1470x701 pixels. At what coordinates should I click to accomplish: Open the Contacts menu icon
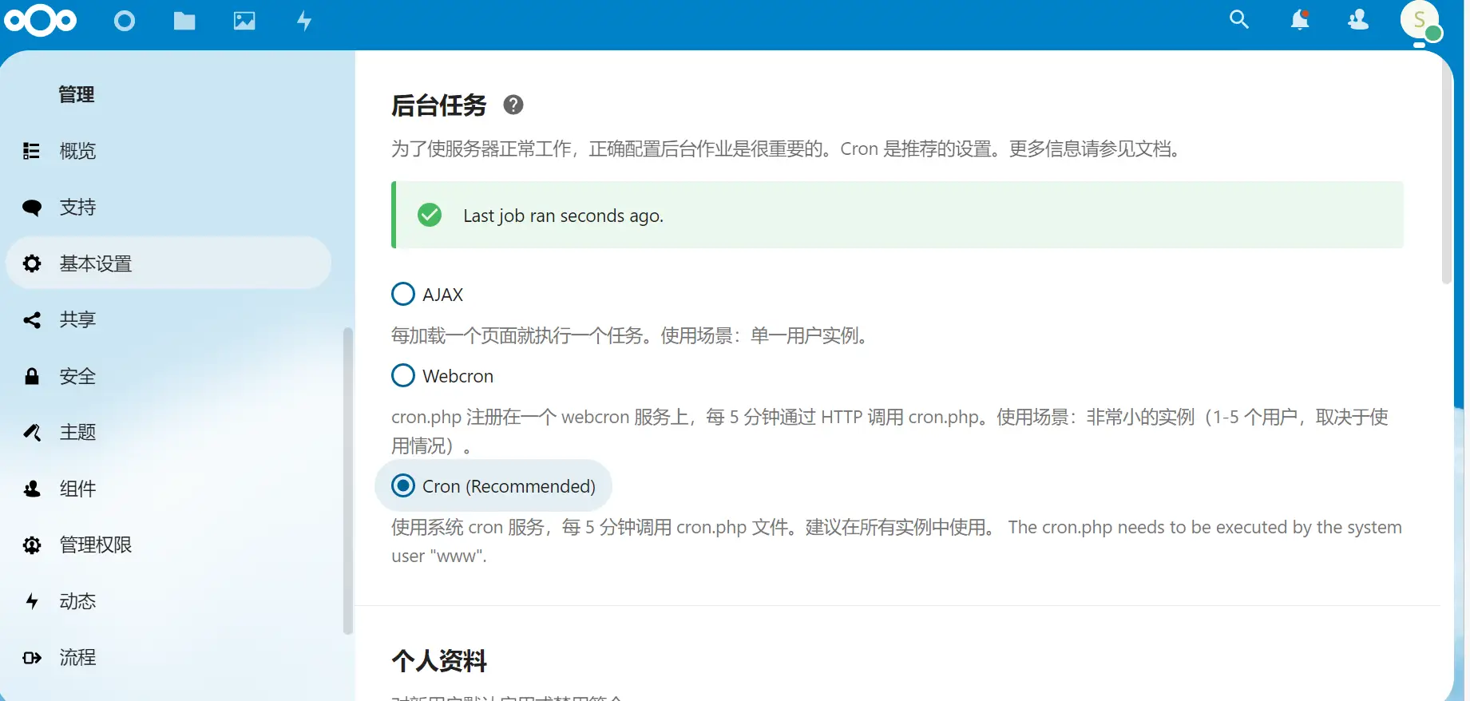tap(1358, 20)
